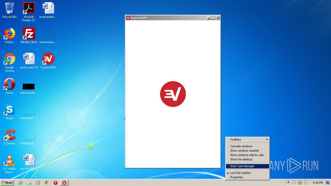This screenshot has width=331, height=186.
Task: Open Acrobat Reader DC shortcut
Action: [x=29, y=12]
